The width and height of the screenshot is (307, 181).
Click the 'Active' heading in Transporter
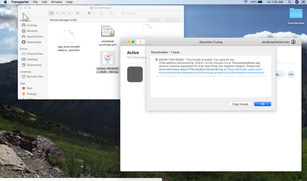tap(133, 53)
